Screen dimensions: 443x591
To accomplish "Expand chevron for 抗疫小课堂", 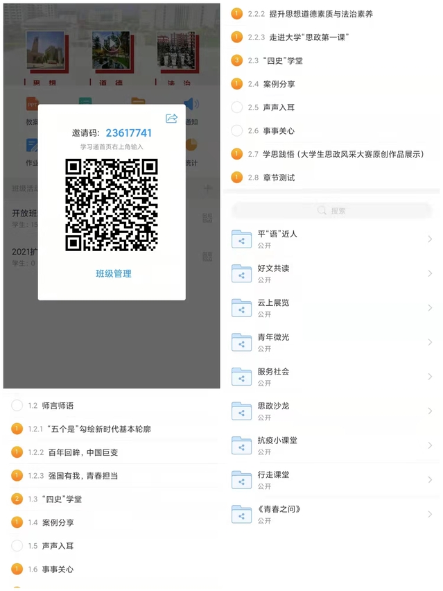I will (x=430, y=445).
